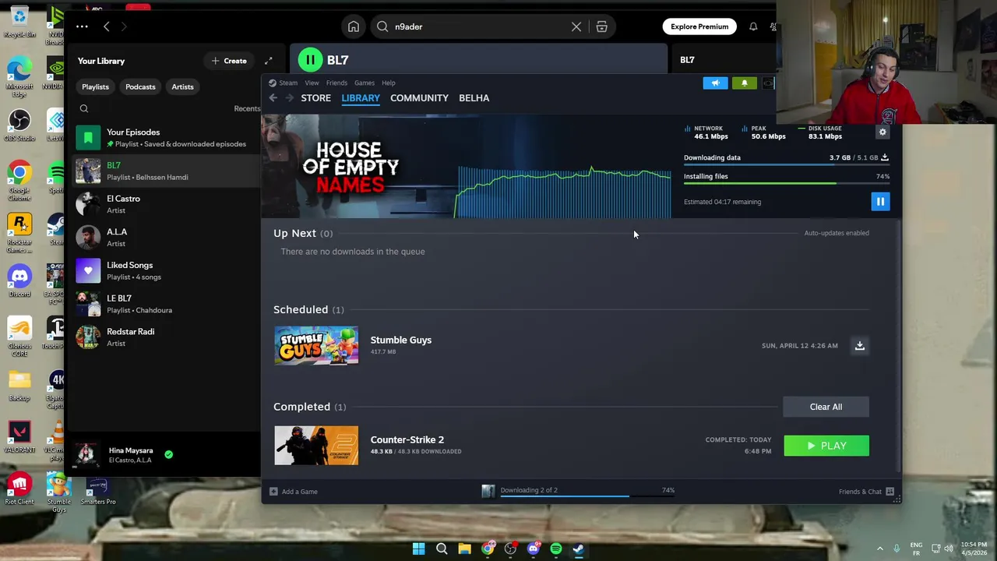997x561 pixels.
Task: Switch to Steam STORE tab
Action: coord(315,98)
